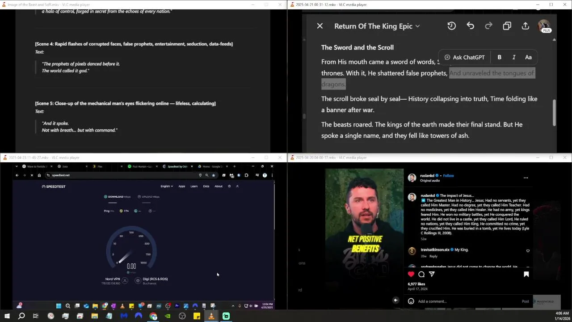
Task: Switch to the Sora browser tab
Action: [x=71, y=166]
